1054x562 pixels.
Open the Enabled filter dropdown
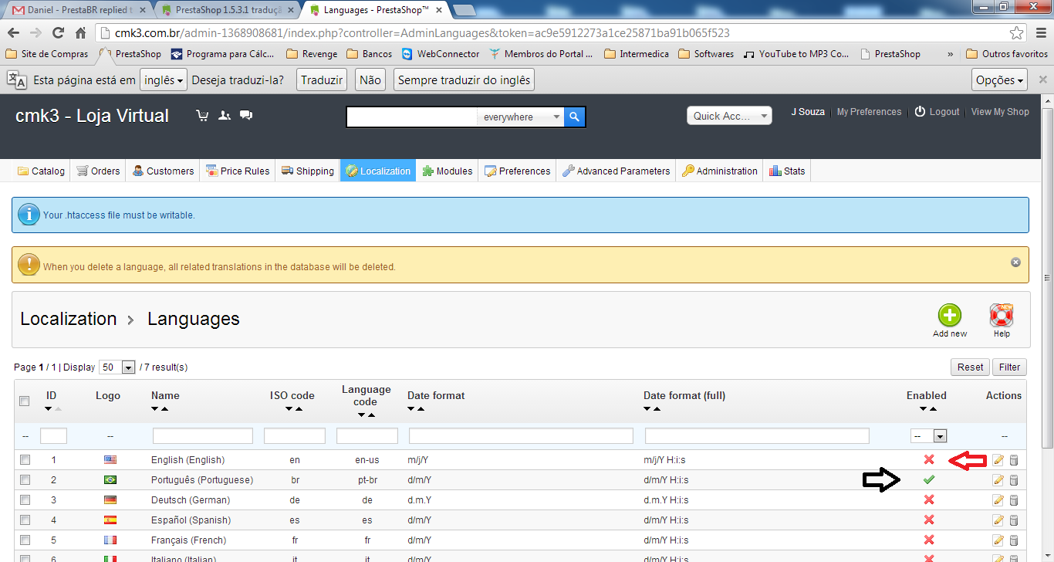coord(929,436)
